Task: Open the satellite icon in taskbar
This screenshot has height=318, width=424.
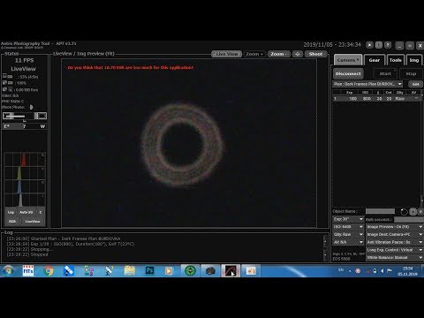Action: point(68,270)
